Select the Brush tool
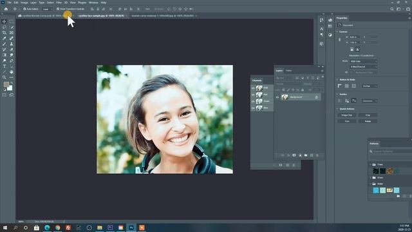Screen dimensions: 412x232 [x=5, y=44]
